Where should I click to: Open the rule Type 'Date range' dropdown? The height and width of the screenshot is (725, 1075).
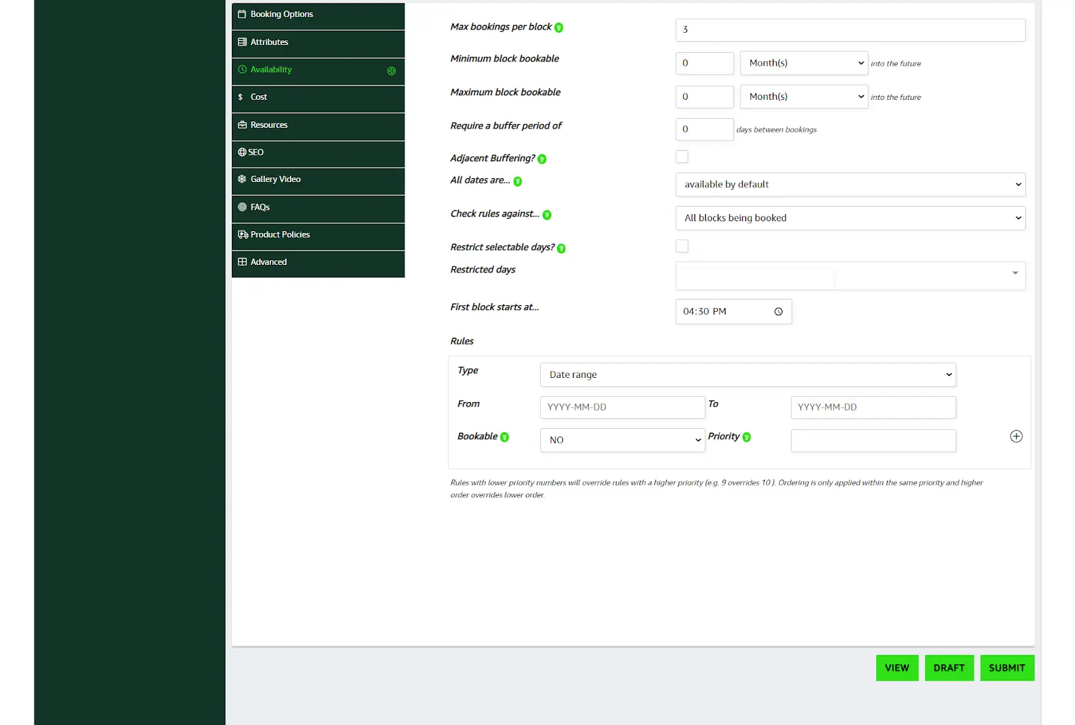pyautogui.click(x=748, y=375)
